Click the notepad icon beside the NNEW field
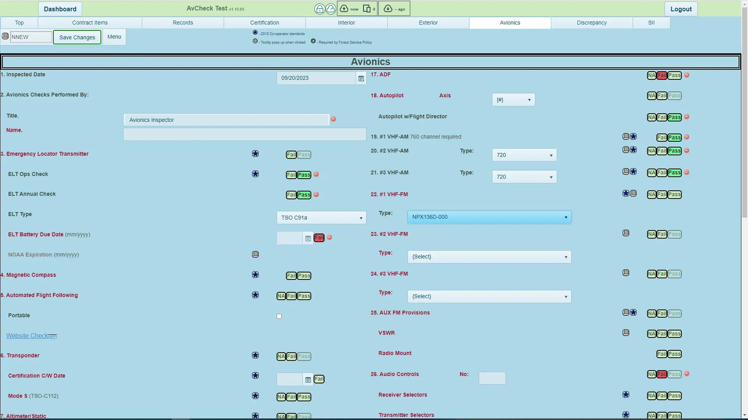748x420 pixels. (5, 35)
